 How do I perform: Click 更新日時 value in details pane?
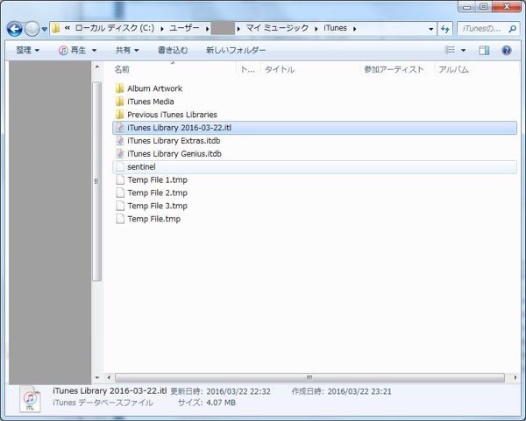(x=238, y=391)
